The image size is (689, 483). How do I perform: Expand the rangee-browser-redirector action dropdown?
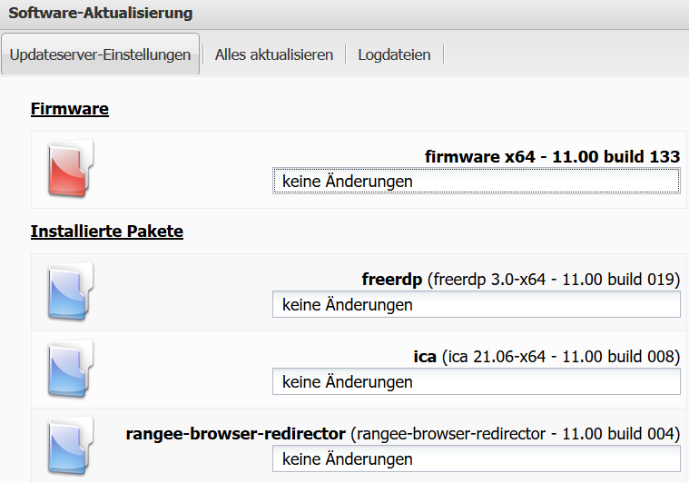pyautogui.click(x=476, y=459)
